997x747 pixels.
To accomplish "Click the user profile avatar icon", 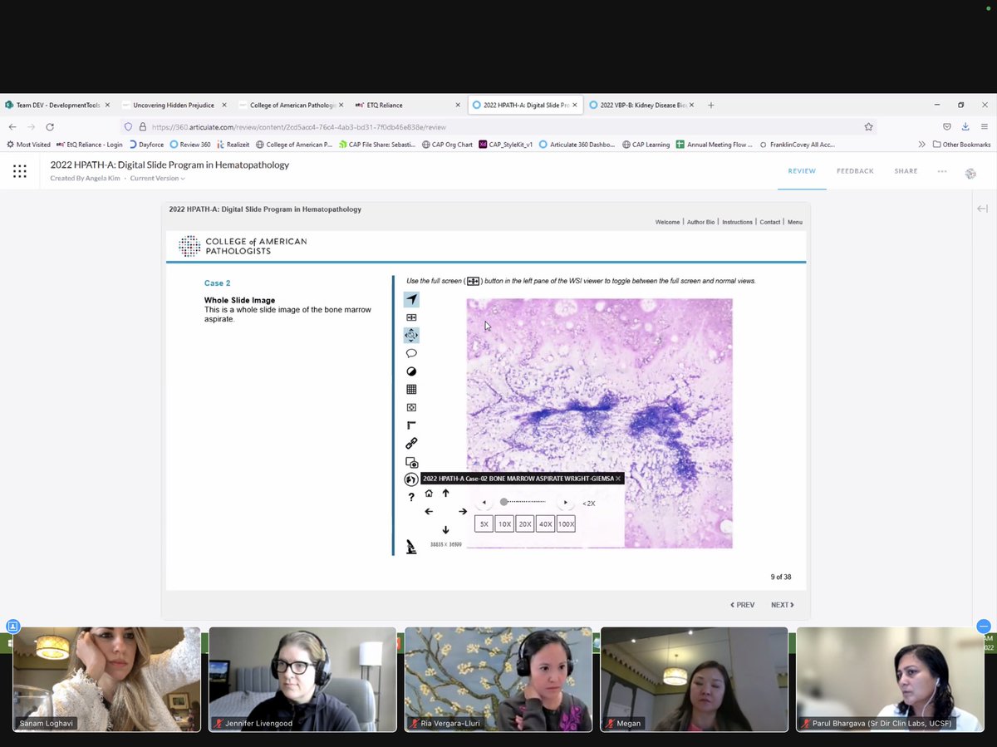I will (x=970, y=173).
